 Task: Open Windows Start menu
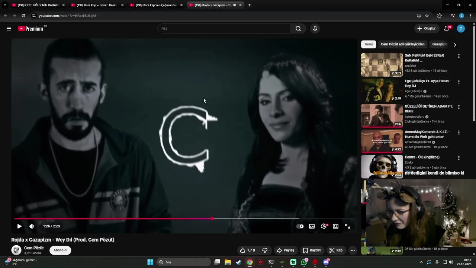pos(150,262)
